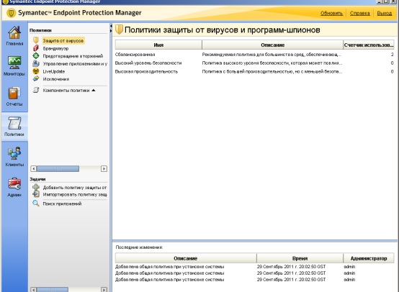Image resolution: width=399 pixels, height=292 pixels.
Task: Sort policies by Описание column header
Action: pos(272,45)
